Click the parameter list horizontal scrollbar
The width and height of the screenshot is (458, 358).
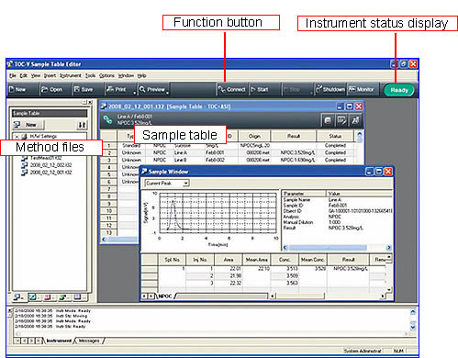click(329, 248)
